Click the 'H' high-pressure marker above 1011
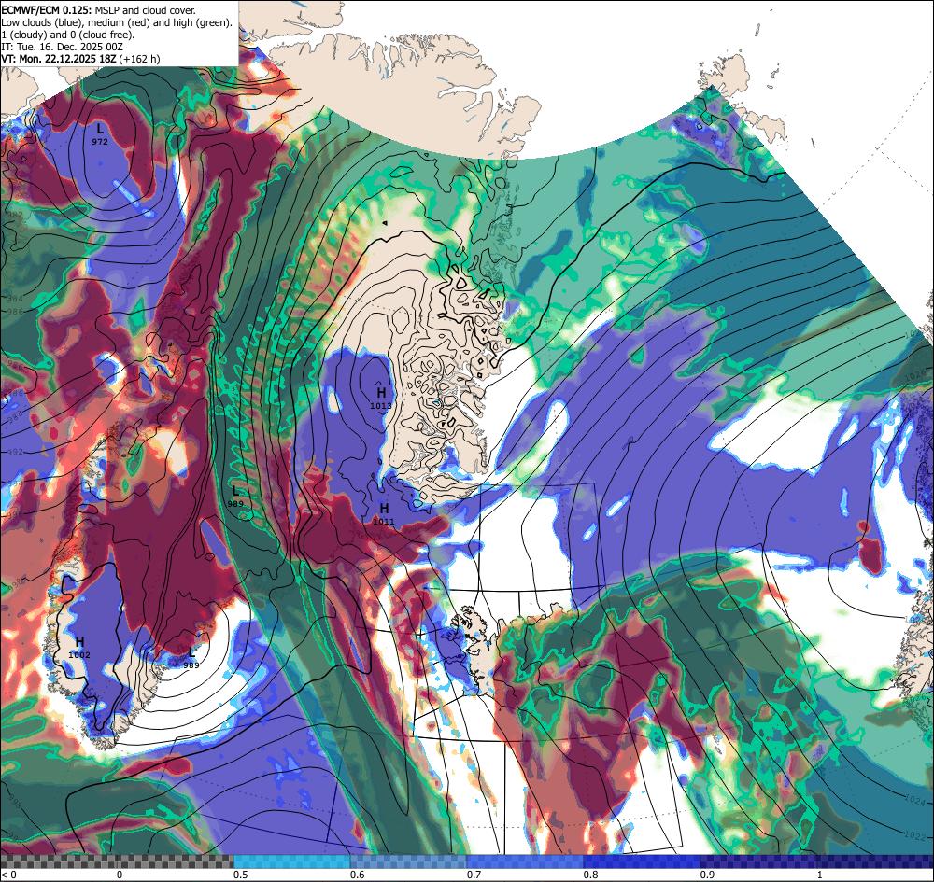Viewport: 934px width, 882px height. pyautogui.click(x=384, y=508)
